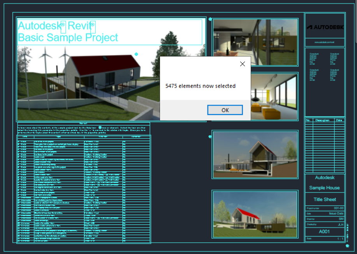
Task: Click 'Sample House' project name text
Action: pos(324,188)
